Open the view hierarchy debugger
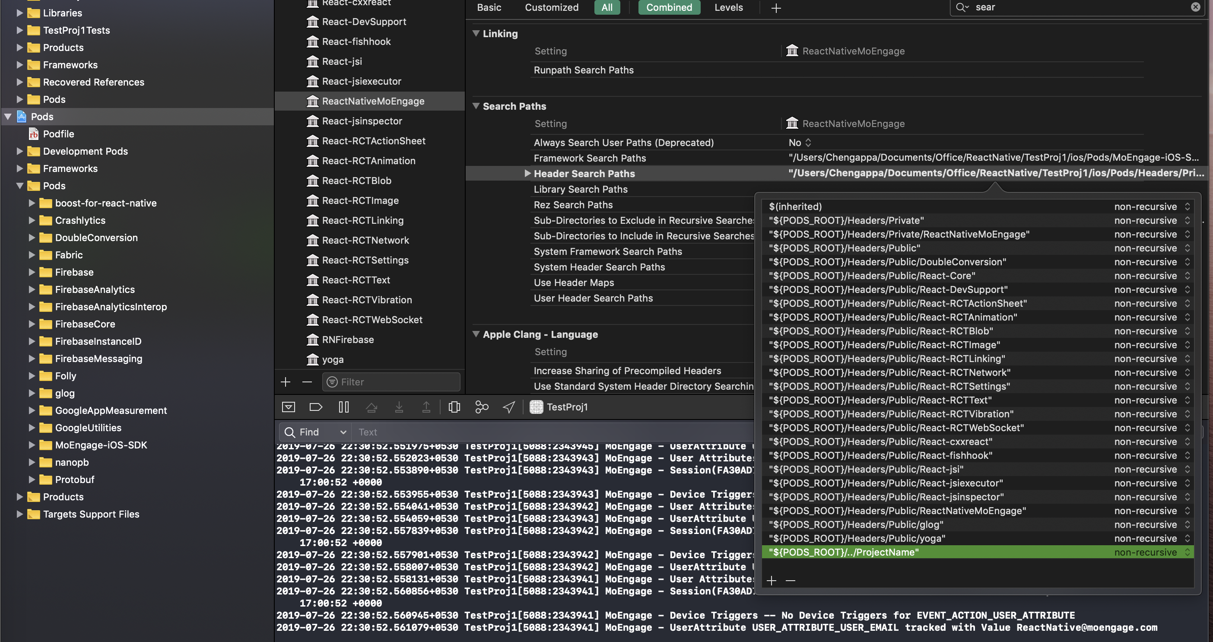This screenshot has width=1213, height=642. tap(454, 407)
